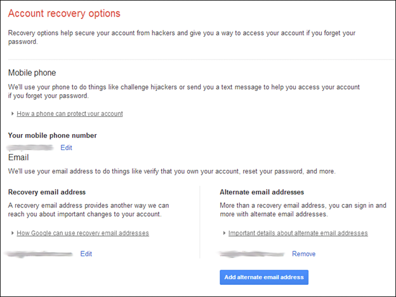396x297 pixels.
Task: Click the Add alternate email address button
Action: (264, 277)
